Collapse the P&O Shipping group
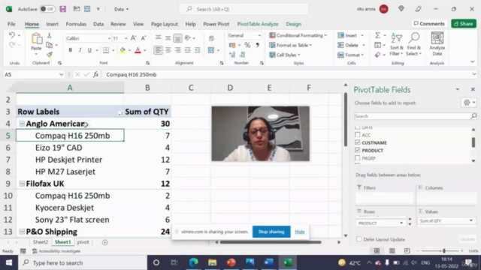The height and width of the screenshot is (270, 481). 22,232
